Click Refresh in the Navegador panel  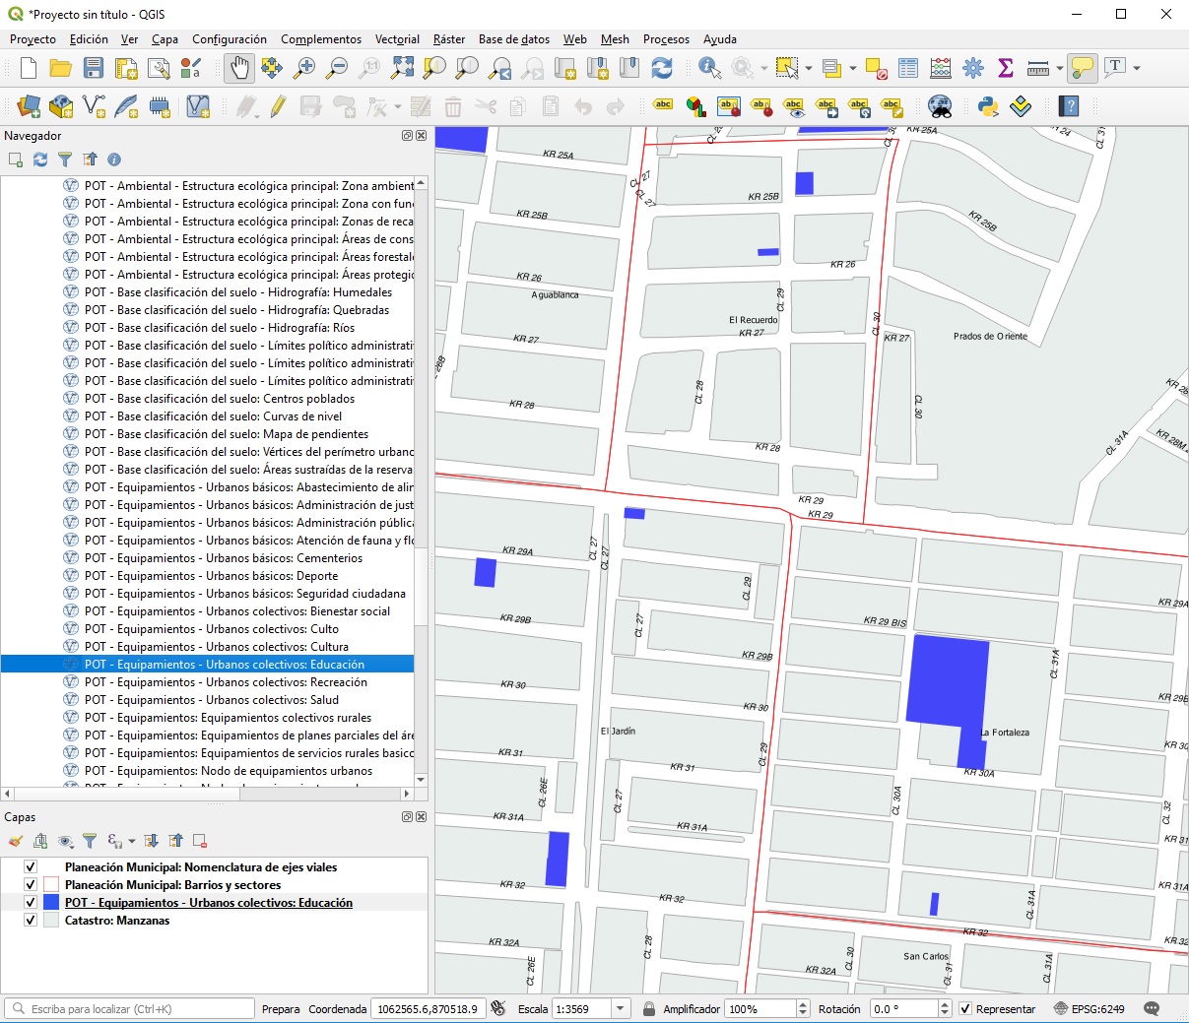click(x=39, y=159)
